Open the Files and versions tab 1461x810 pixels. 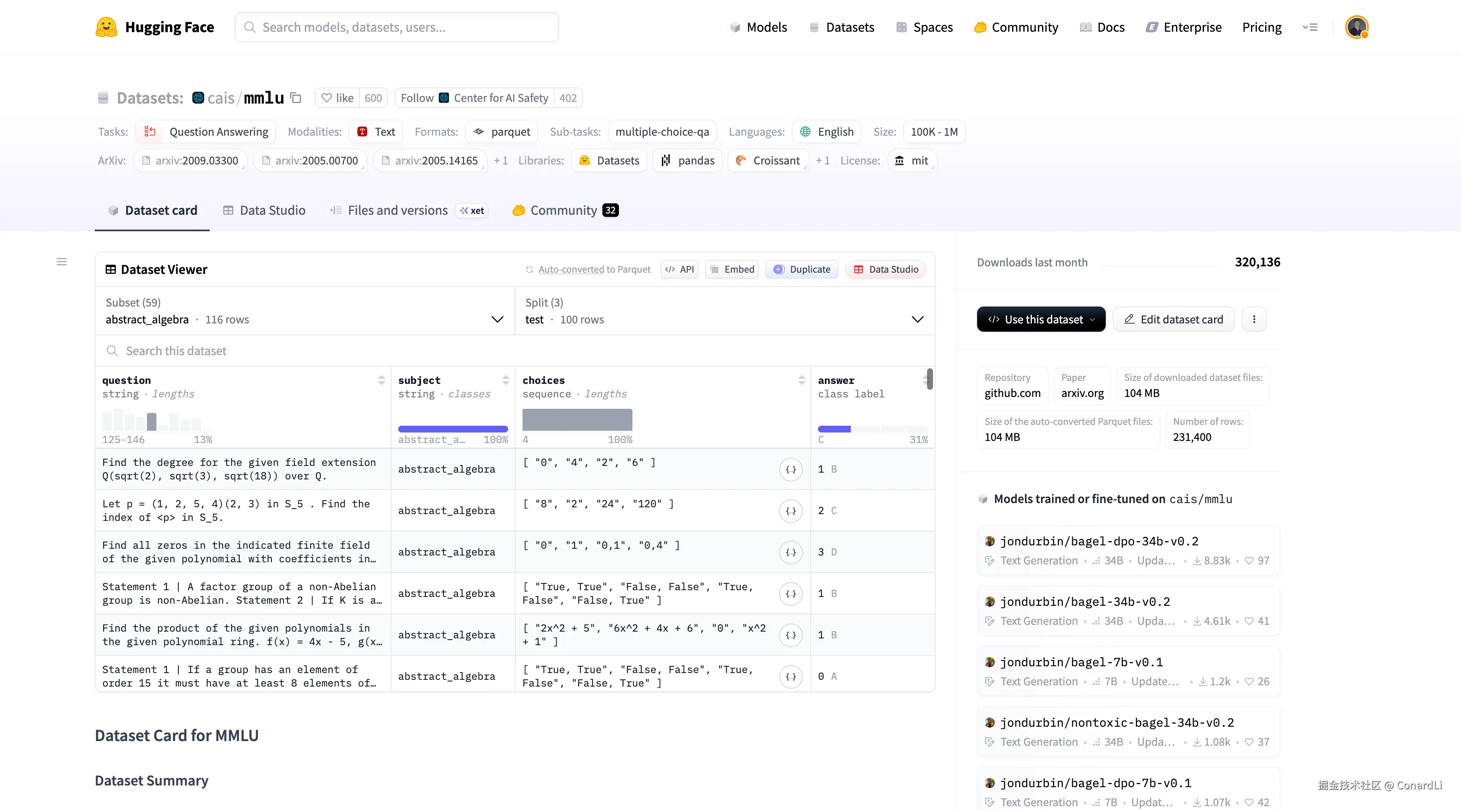coord(397,211)
